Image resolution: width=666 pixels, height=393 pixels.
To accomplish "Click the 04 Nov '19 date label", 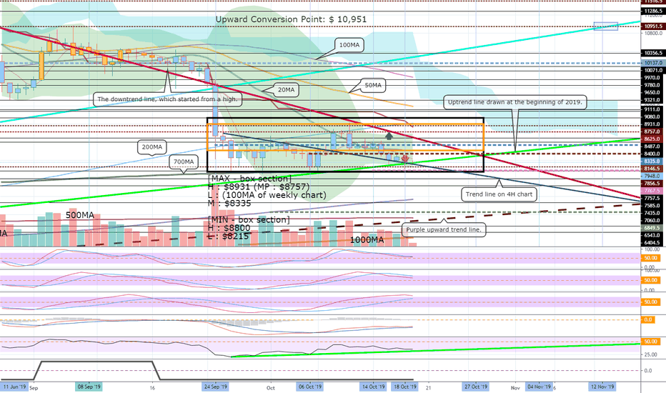I will click(x=539, y=387).
